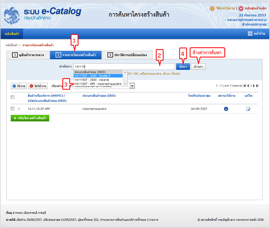This screenshot has height=228, width=270.
Task: Select suggestion 14111507 - 499 - กระดาษถ่ายเอกสาร
Action: [x=98, y=84]
